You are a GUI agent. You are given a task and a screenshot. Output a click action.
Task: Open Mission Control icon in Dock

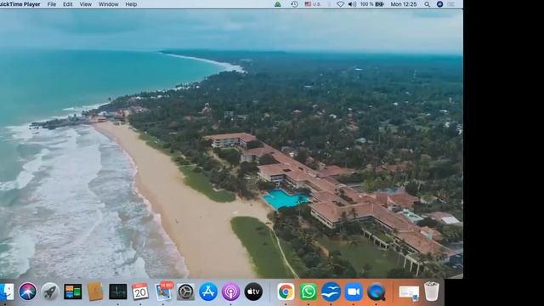pos(73,292)
